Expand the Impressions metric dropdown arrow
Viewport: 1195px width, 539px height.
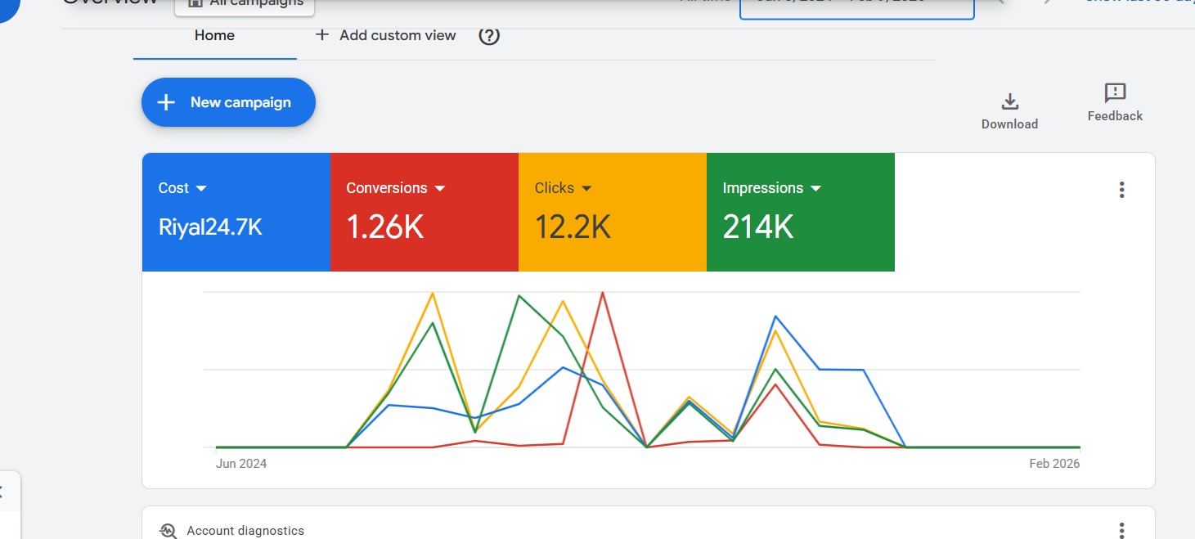click(x=815, y=189)
